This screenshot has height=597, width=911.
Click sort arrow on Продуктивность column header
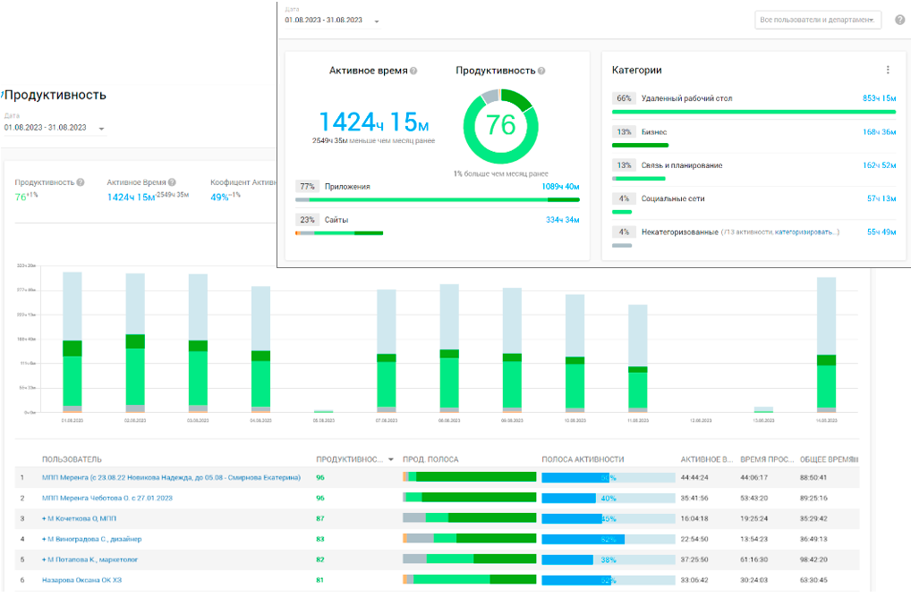[x=390, y=459]
